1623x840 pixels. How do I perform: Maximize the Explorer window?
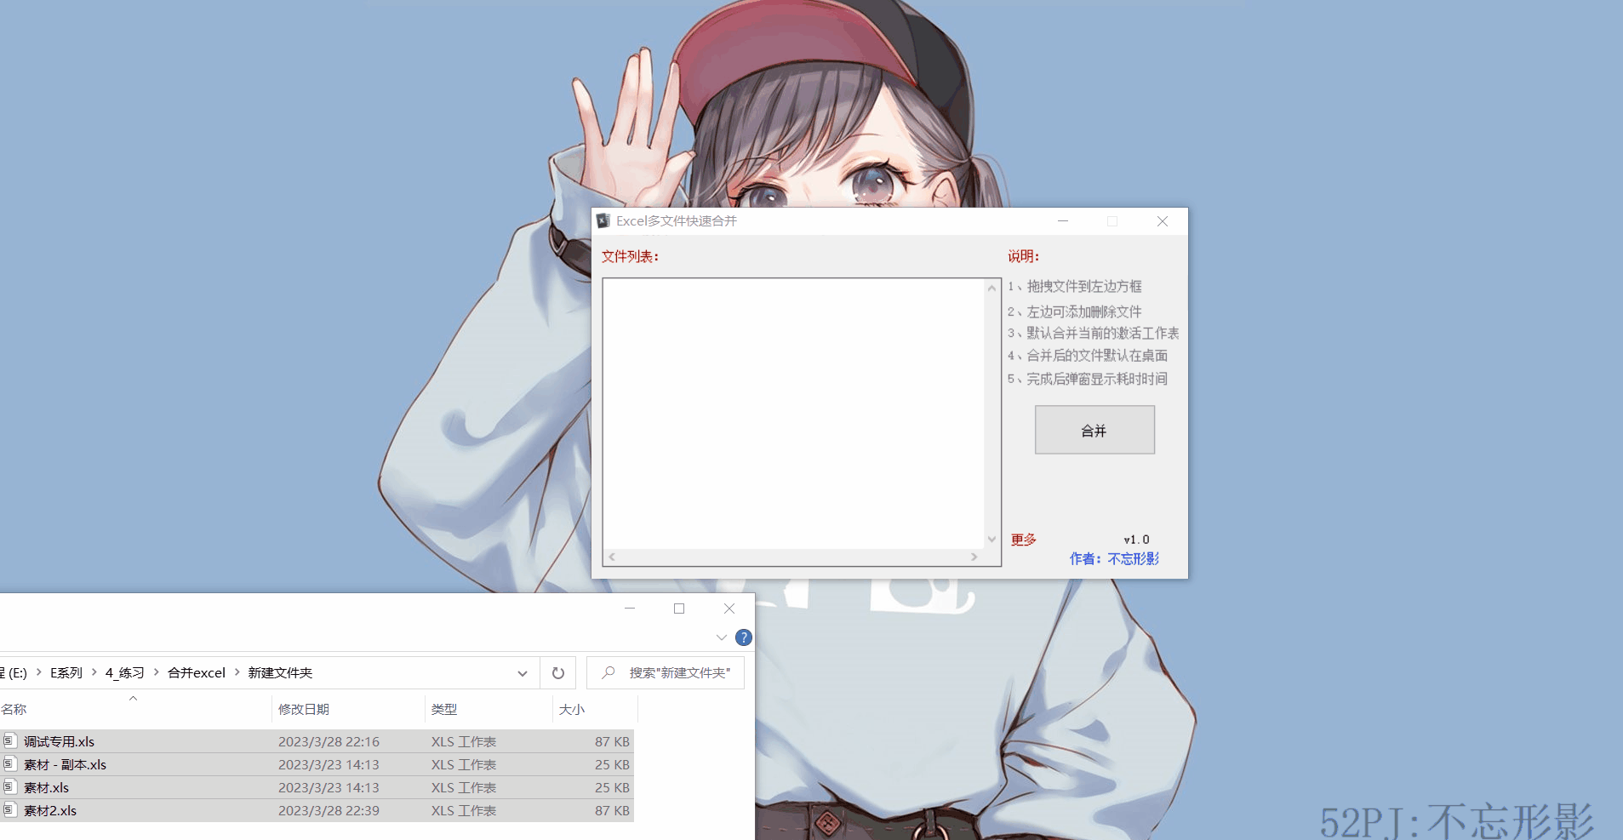click(679, 609)
